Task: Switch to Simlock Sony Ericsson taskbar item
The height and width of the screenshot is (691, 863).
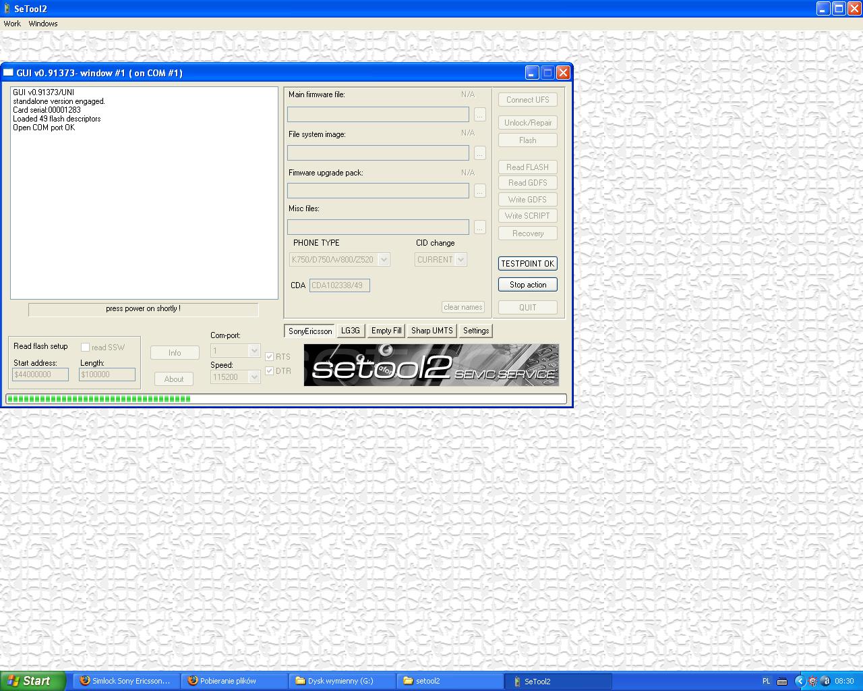Action: click(126, 681)
